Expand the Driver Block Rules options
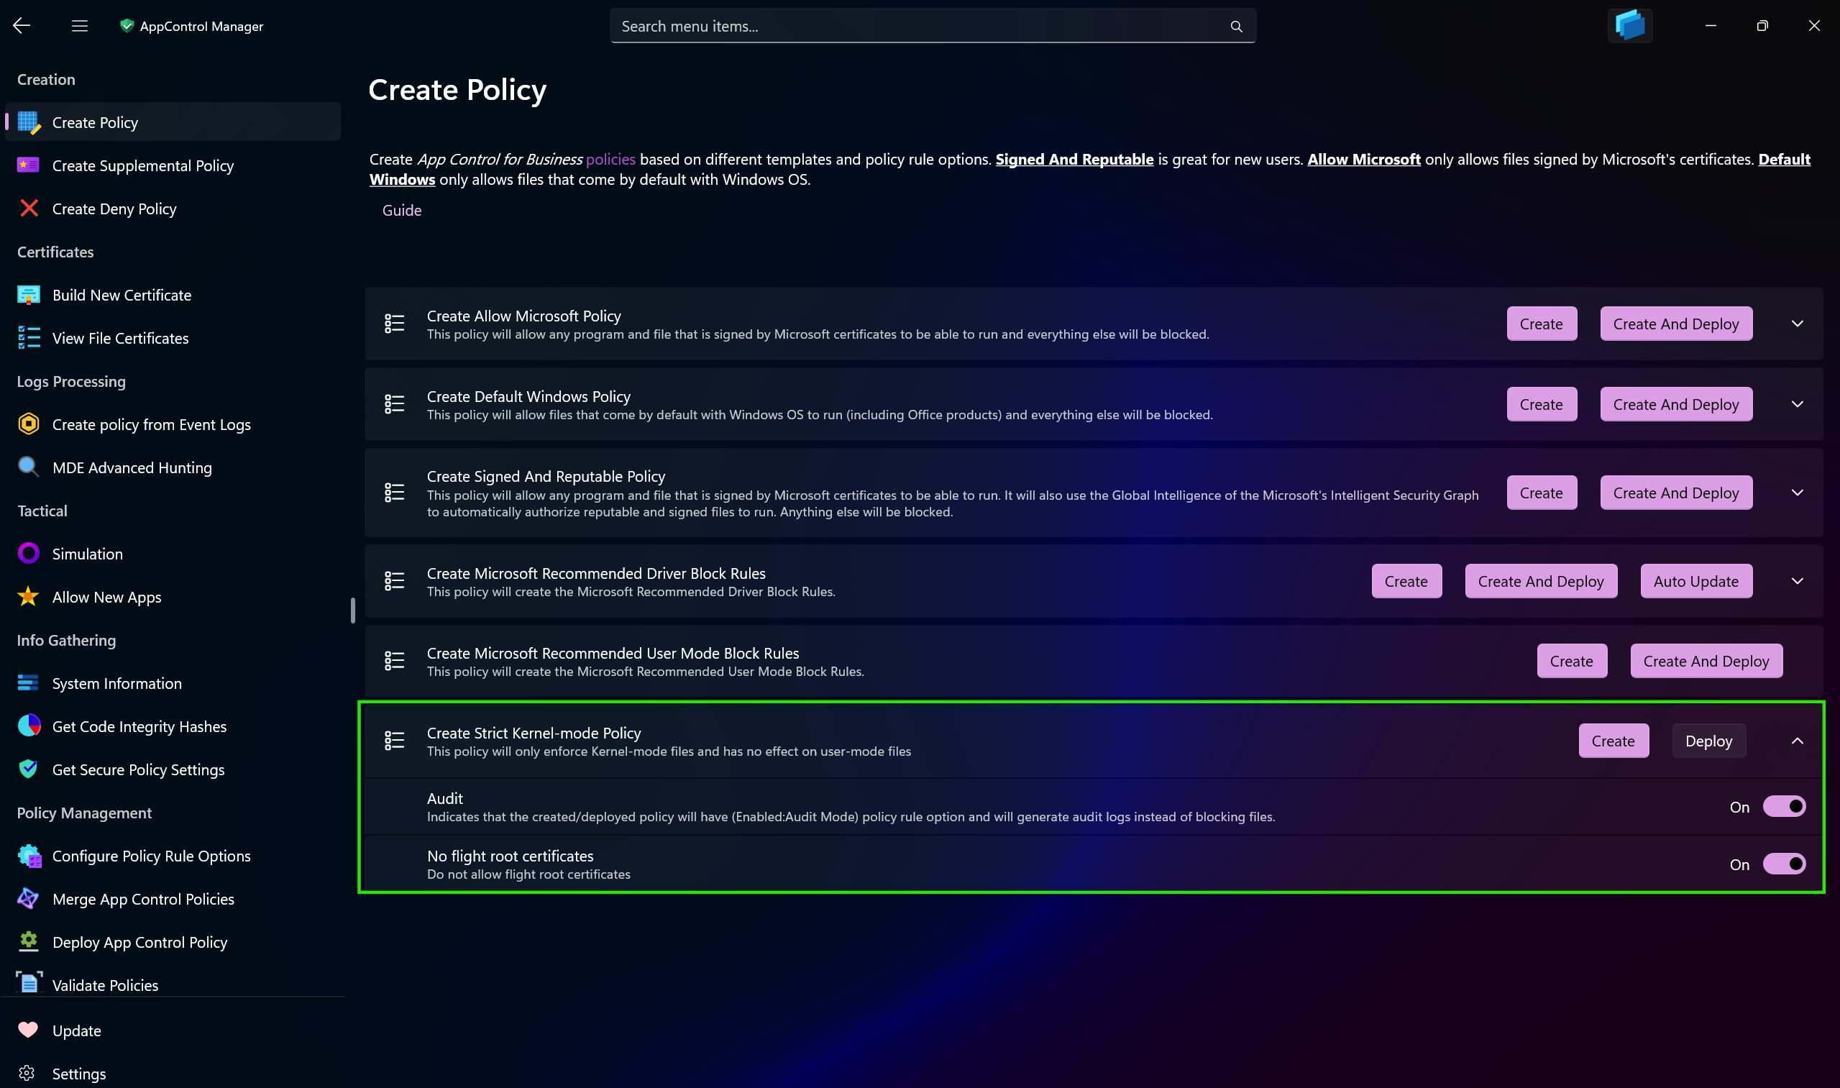 tap(1797, 580)
